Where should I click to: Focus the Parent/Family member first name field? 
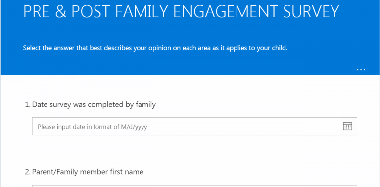pyautogui.click(x=194, y=186)
